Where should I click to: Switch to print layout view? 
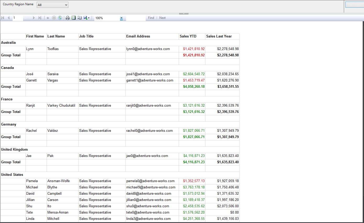pos(74,18)
